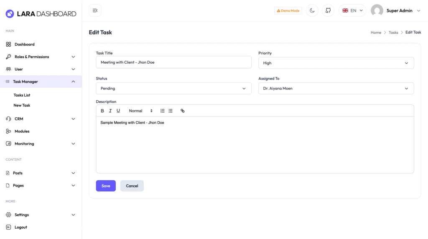The height and width of the screenshot is (239, 428).
Task: Click into the Task Title field
Action: tap(173, 62)
